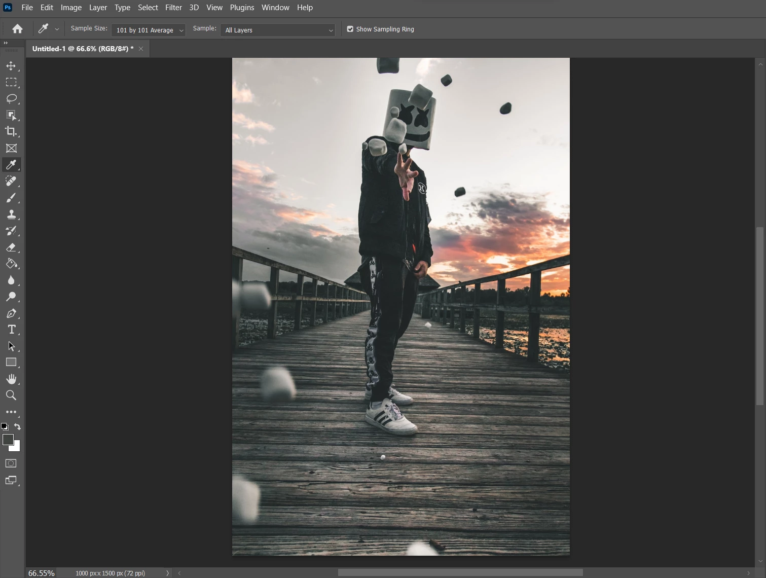Switch to the Untitled-1 document tab

[83, 49]
